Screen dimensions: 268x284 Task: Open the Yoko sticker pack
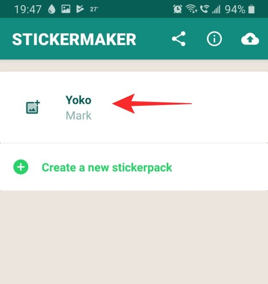pyautogui.click(x=134, y=107)
